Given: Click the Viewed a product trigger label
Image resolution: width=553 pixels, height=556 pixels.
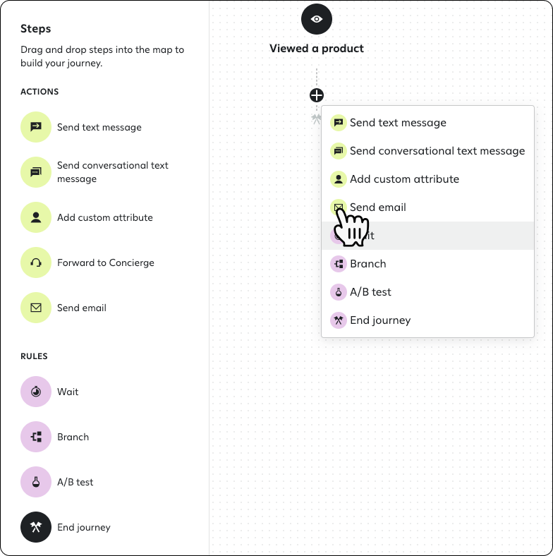Looking at the screenshot, I should [x=317, y=48].
